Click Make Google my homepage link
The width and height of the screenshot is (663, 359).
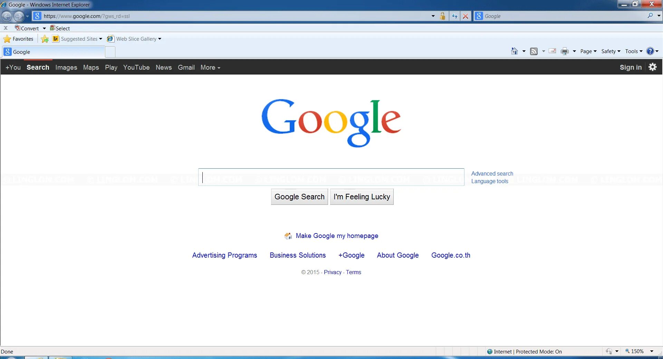click(337, 236)
